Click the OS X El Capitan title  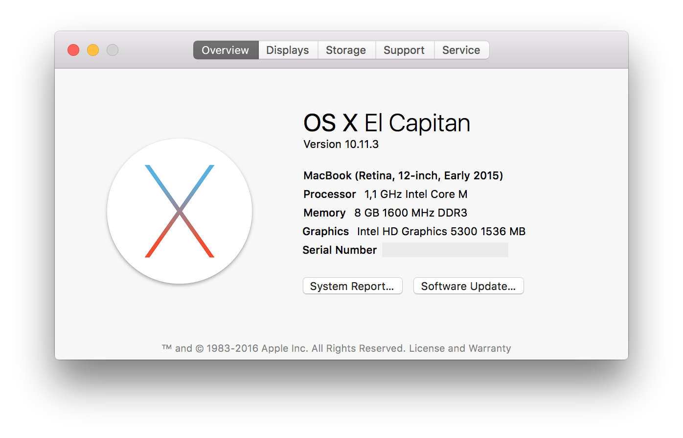[387, 123]
